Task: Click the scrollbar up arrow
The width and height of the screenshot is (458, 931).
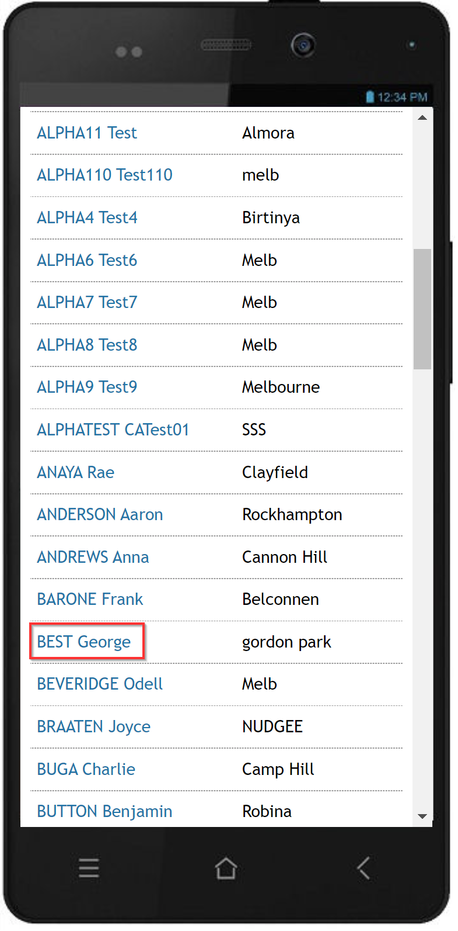Action: (x=422, y=117)
